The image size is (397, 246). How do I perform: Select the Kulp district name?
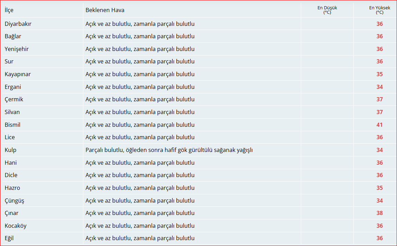(10, 150)
